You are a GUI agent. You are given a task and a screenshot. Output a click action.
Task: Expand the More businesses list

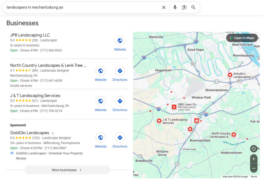[67, 170]
